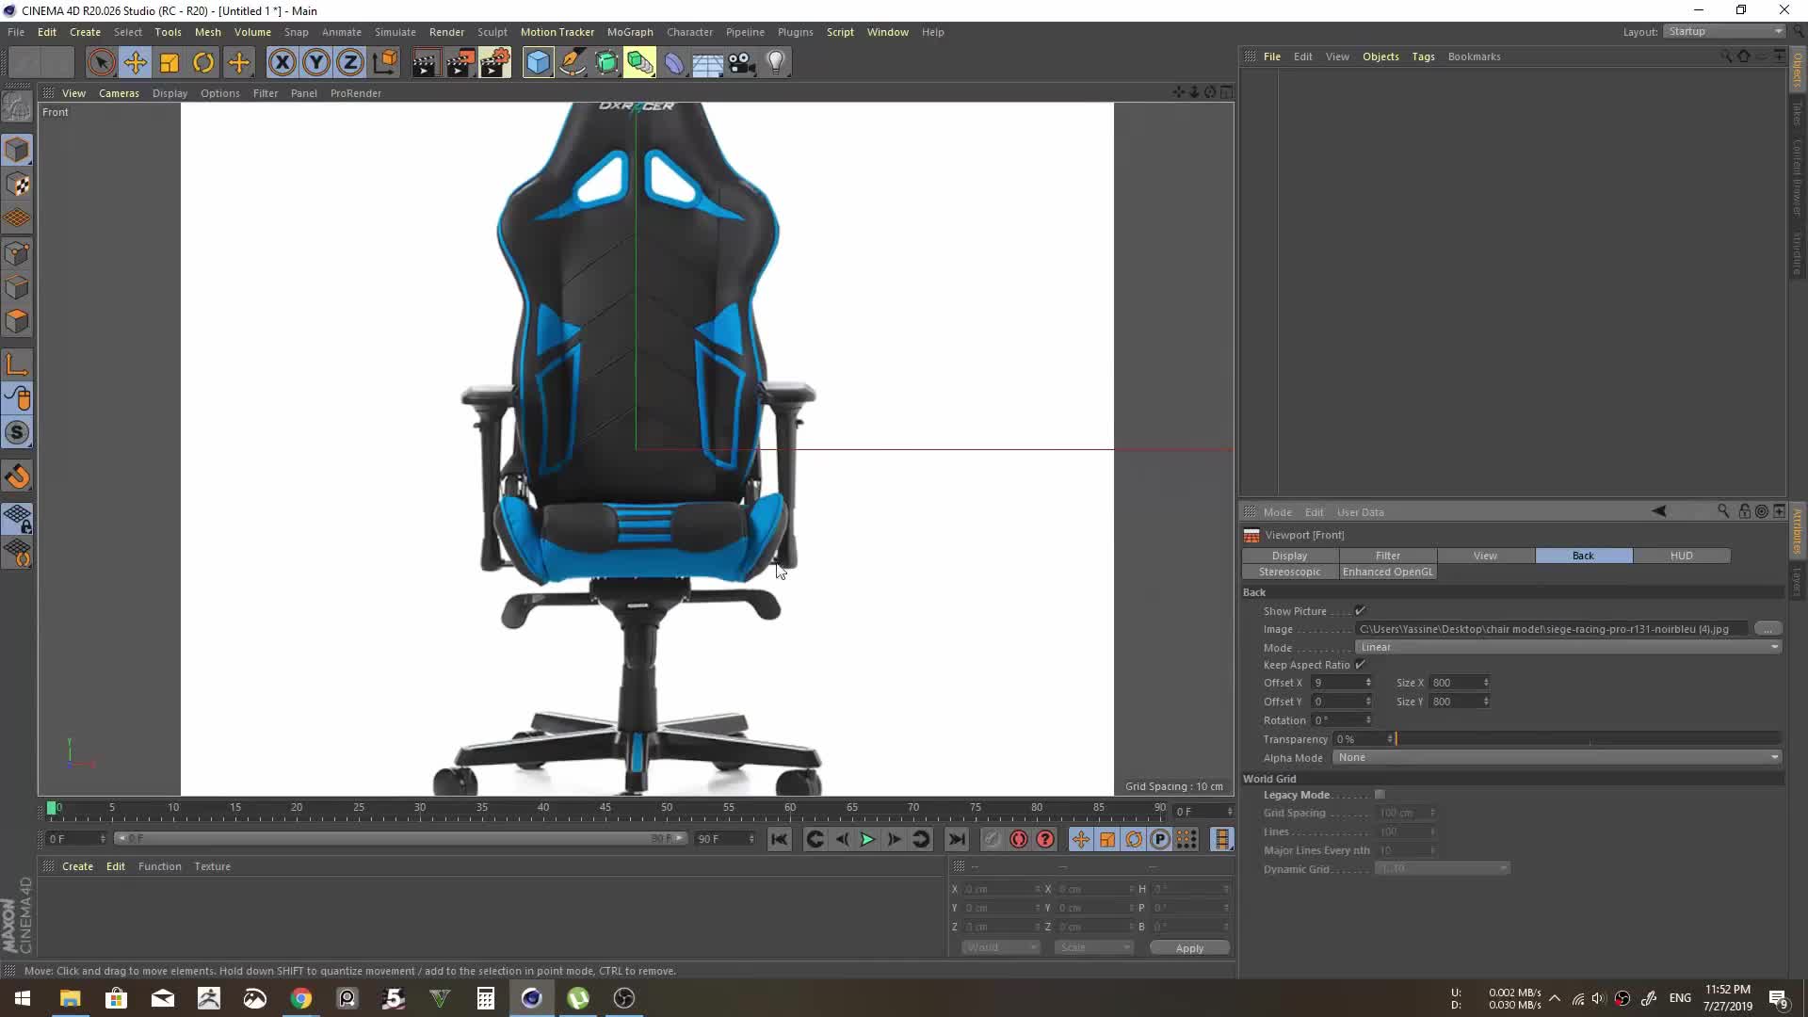Switch to the HUD tab in Viewport settings

click(1682, 556)
